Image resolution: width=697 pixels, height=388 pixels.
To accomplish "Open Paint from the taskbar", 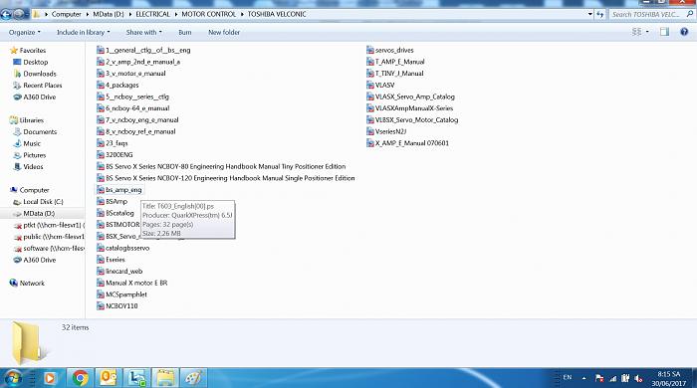I will pyautogui.click(x=193, y=378).
